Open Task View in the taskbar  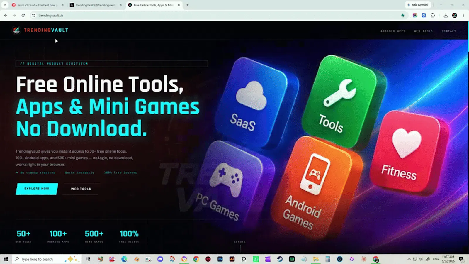[x=88, y=259]
